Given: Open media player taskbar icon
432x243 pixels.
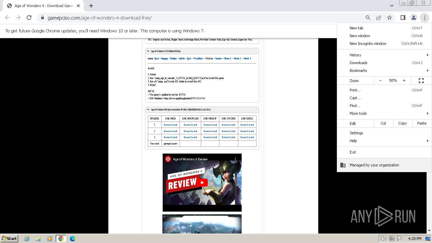Looking at the screenshot, I should 50,239.
